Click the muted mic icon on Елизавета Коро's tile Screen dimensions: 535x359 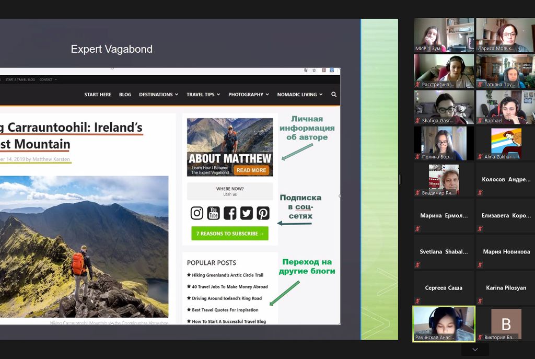coord(480,229)
